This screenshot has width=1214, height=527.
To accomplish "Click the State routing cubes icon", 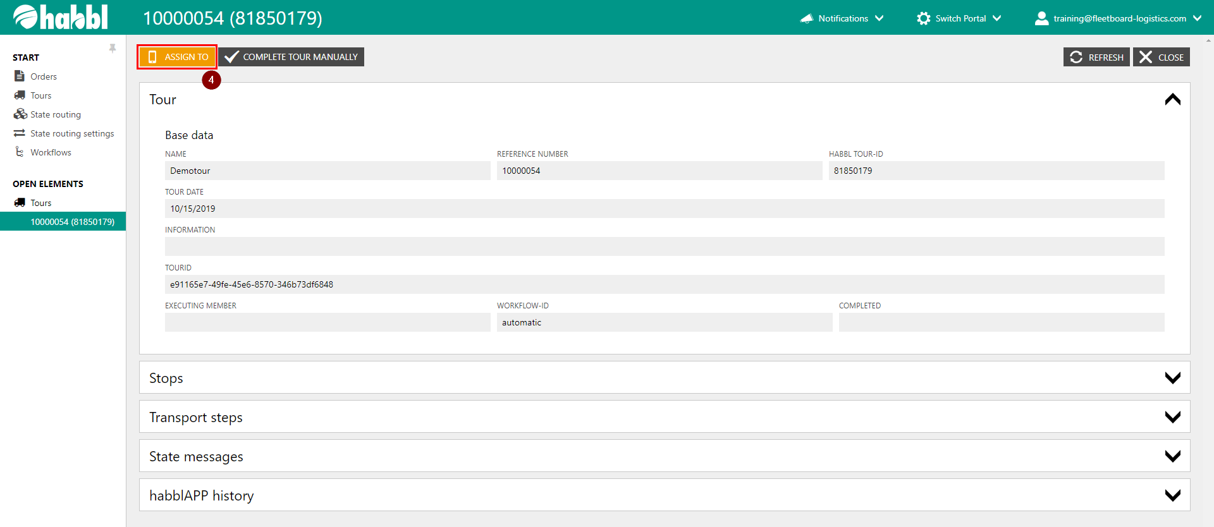I will [x=20, y=114].
